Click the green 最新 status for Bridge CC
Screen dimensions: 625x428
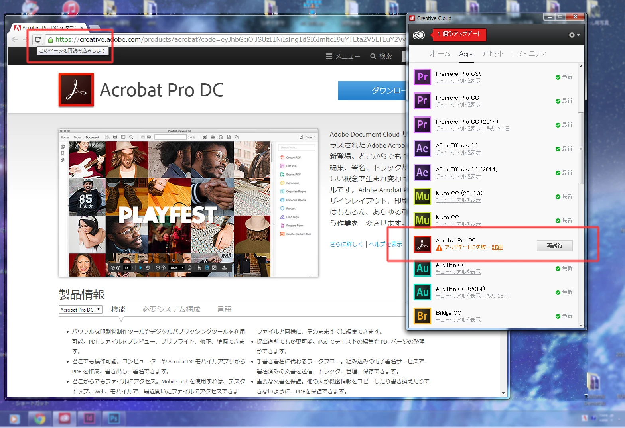(564, 316)
